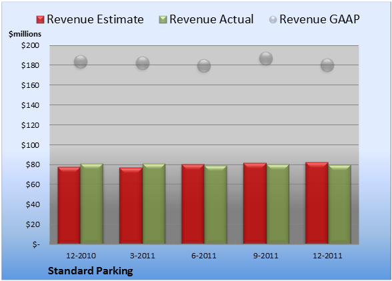
Task: Select the green actual bar for 3-2011
Action: click(154, 204)
